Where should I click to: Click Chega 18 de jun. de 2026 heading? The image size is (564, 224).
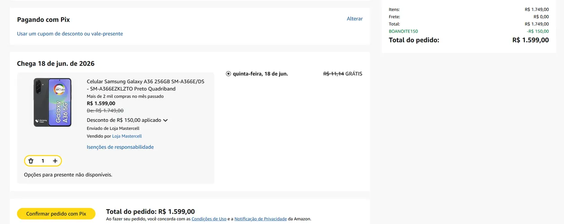56,64
